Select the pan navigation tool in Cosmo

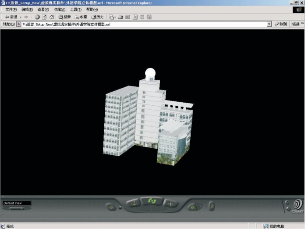(170, 204)
